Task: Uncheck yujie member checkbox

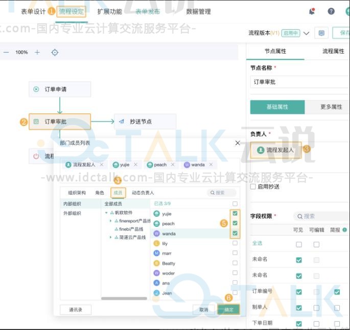Action: point(235,214)
